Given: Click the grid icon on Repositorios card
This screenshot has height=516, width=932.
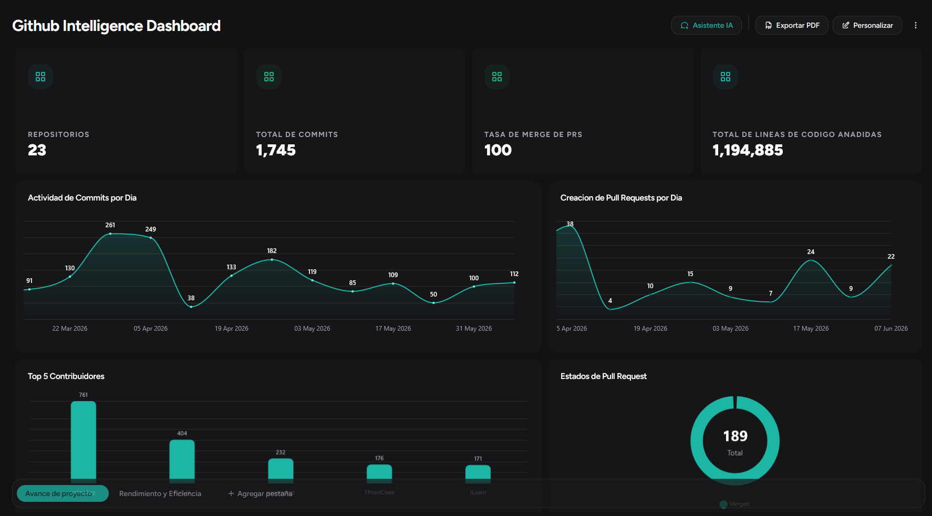Looking at the screenshot, I should [40, 77].
